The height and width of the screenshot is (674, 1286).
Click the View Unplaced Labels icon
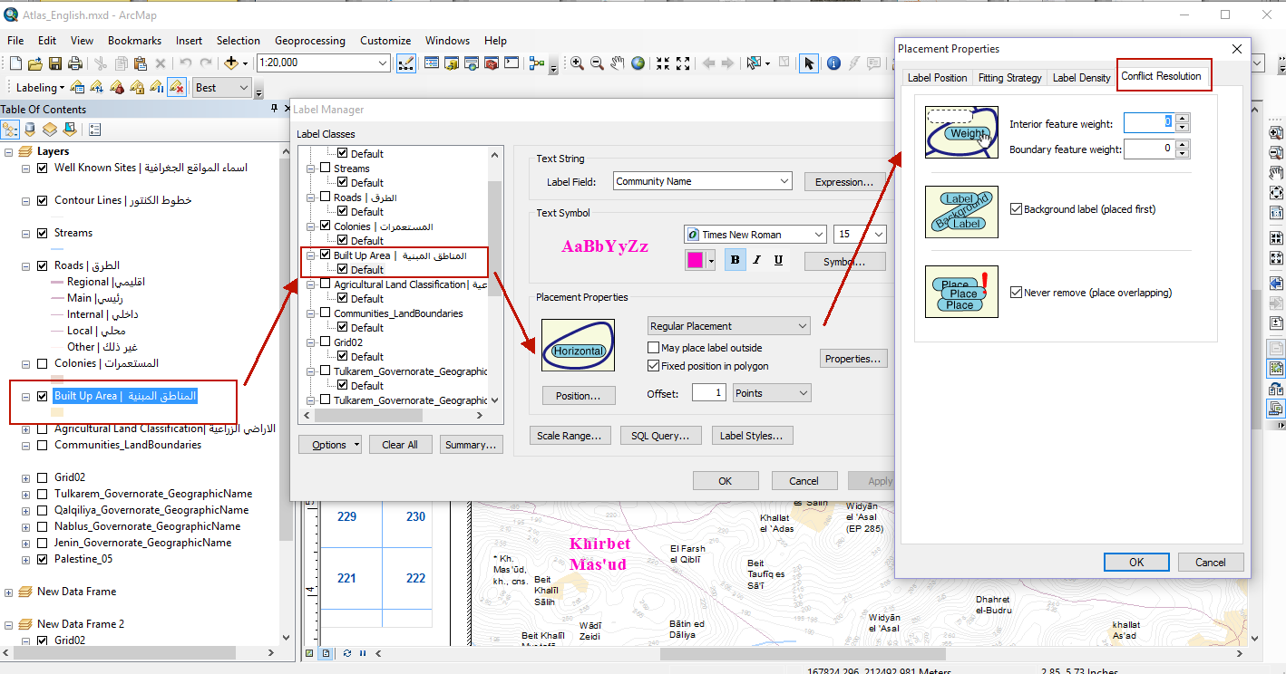177,88
